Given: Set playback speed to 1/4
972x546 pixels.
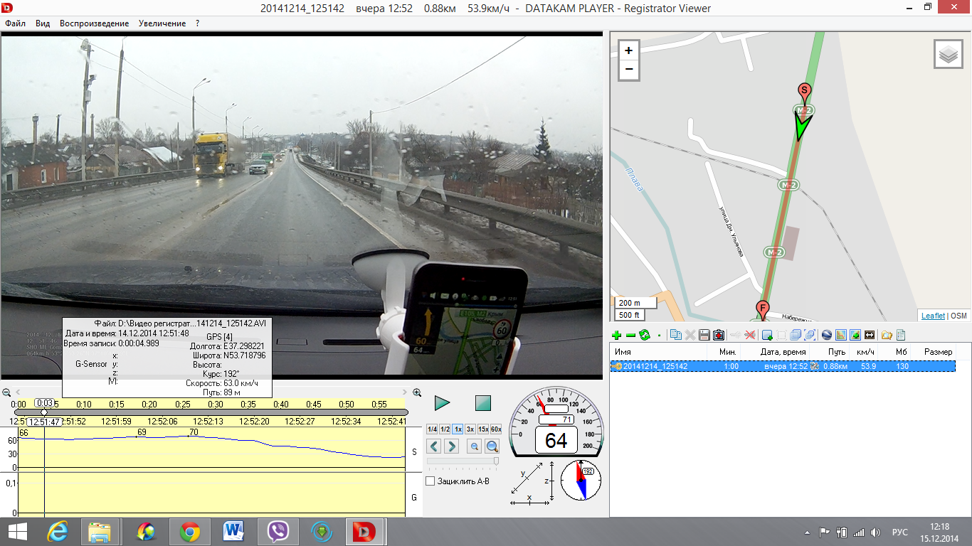Looking at the screenshot, I should (x=432, y=429).
